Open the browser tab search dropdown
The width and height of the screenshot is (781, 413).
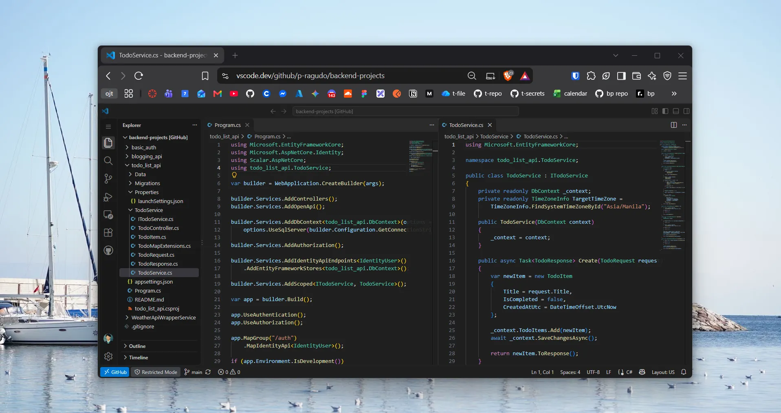(616, 55)
